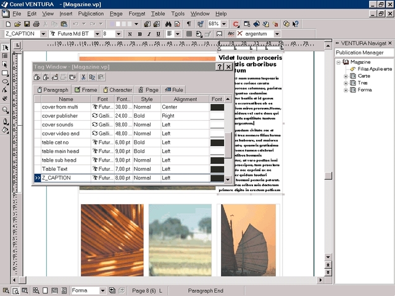Open the Table menu
The width and height of the screenshot is (395, 296).
coord(158,14)
